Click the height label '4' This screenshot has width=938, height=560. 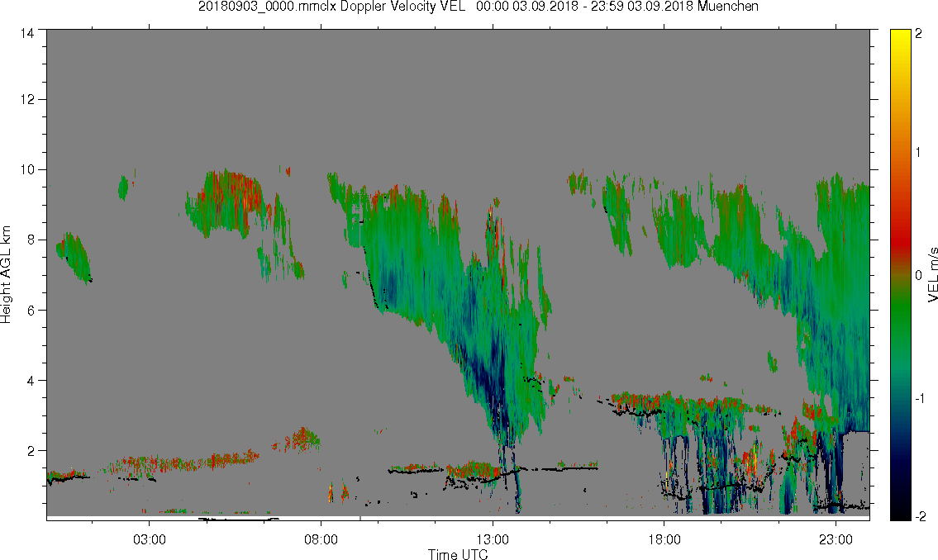(31, 381)
